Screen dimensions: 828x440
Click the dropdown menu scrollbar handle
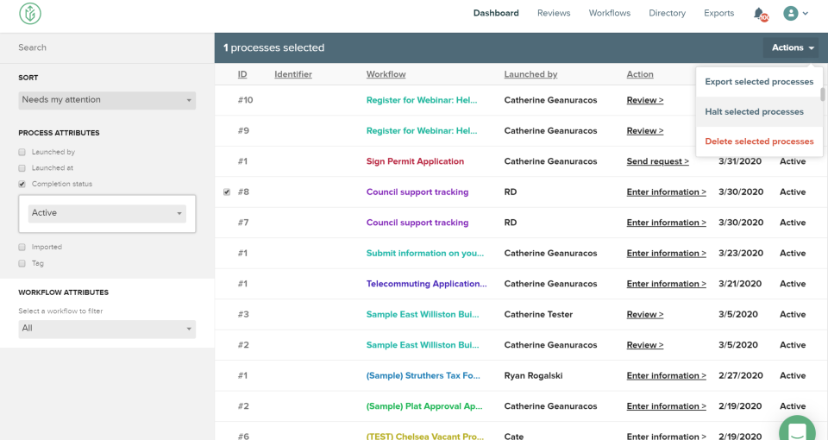tap(822, 95)
